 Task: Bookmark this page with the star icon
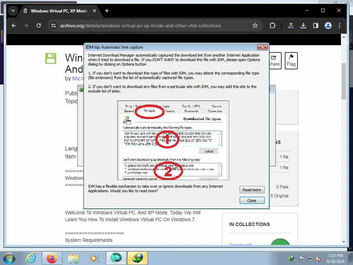click(255, 26)
